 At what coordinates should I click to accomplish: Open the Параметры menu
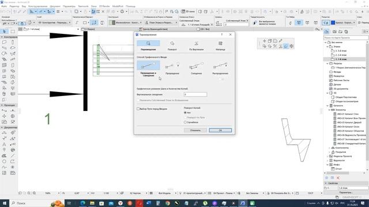click(69, 6)
